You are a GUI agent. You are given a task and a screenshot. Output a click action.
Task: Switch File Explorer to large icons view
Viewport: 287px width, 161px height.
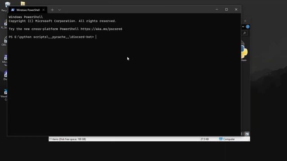247,134
